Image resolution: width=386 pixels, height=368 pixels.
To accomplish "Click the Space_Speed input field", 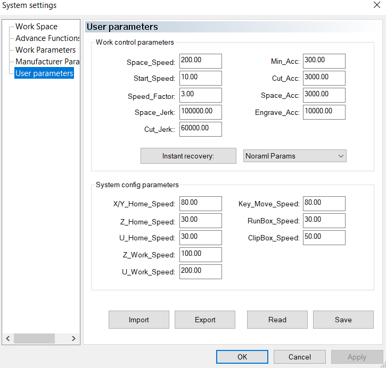I will 200,61.
